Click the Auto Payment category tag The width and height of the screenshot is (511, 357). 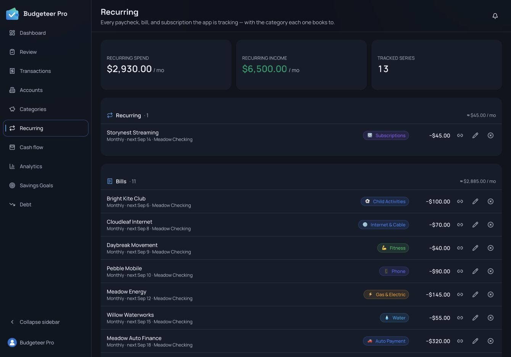point(386,341)
